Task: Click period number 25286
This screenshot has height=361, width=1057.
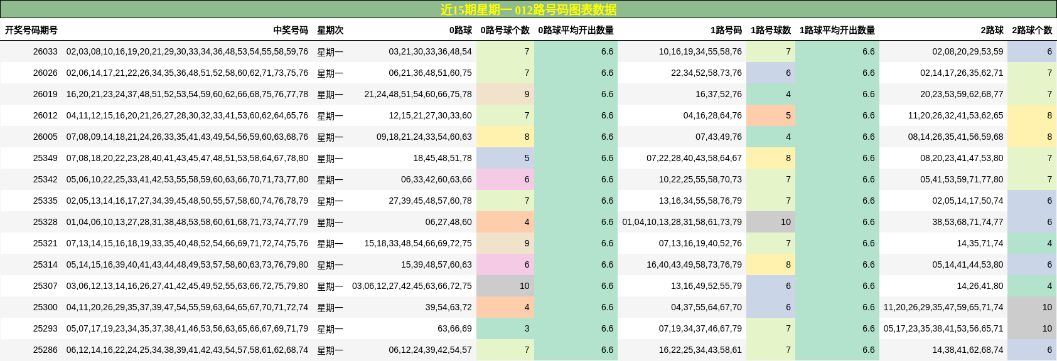Action: point(45,350)
